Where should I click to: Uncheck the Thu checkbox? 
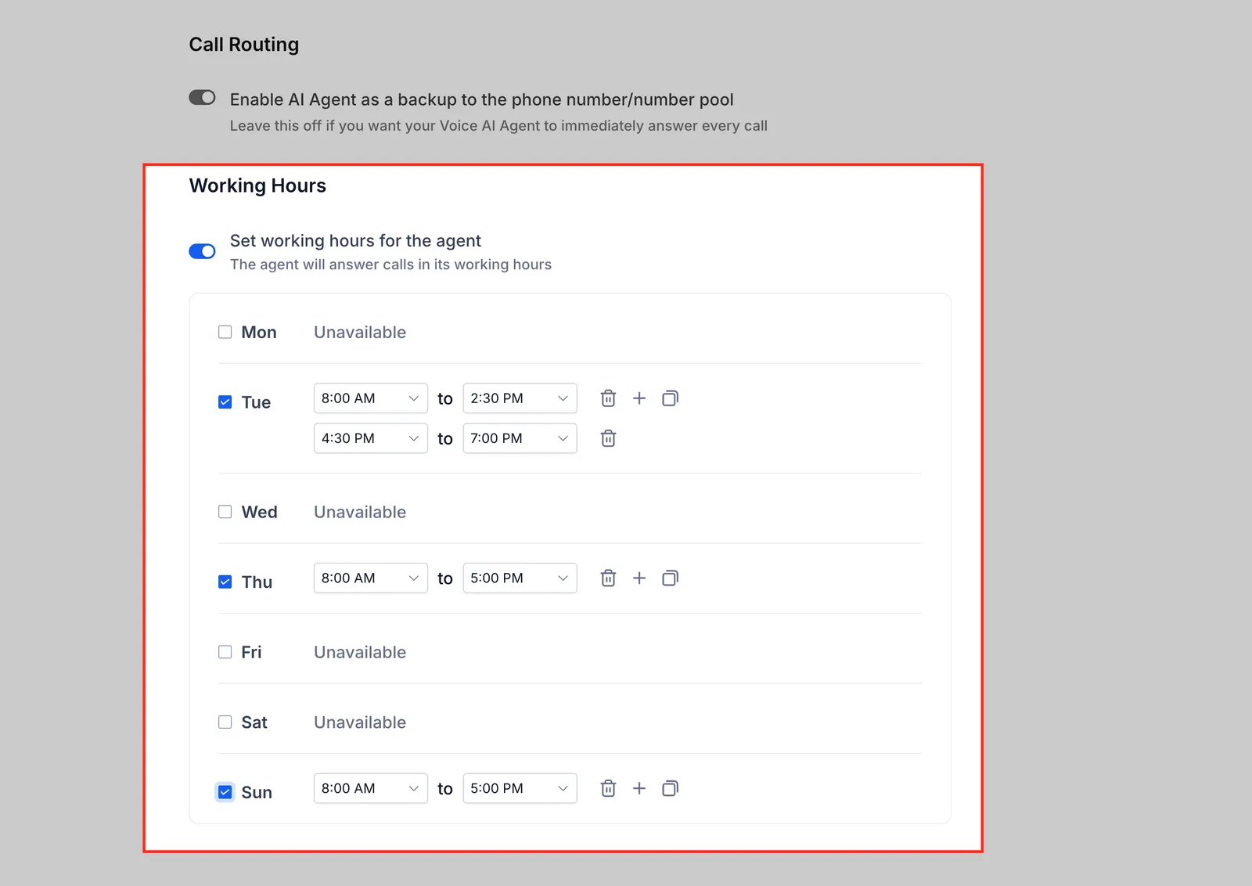click(225, 582)
